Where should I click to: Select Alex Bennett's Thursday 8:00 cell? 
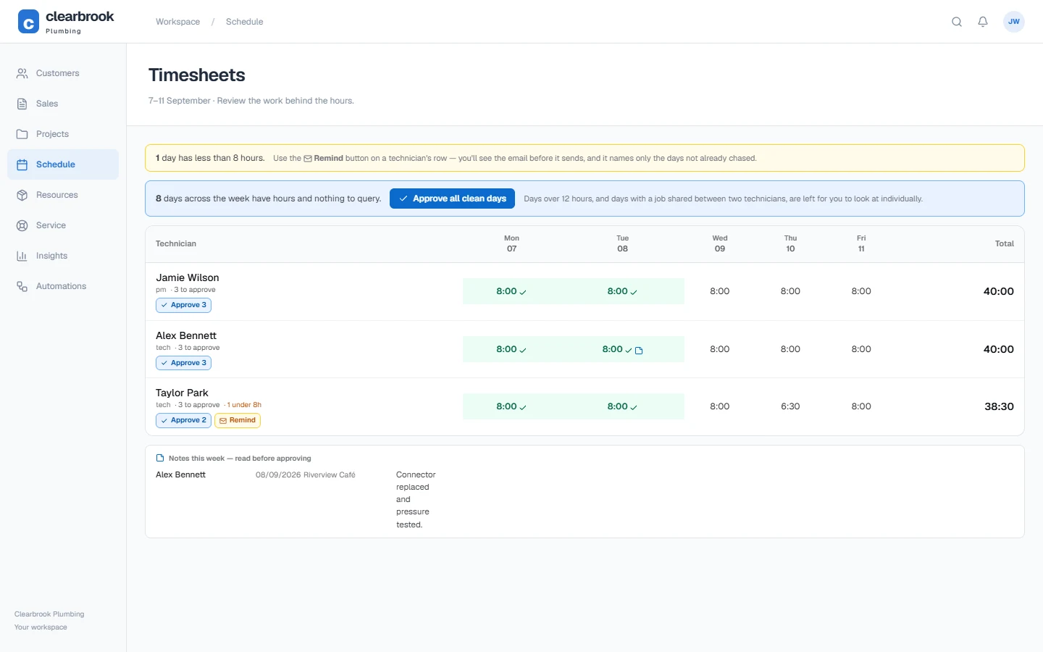pos(790,349)
